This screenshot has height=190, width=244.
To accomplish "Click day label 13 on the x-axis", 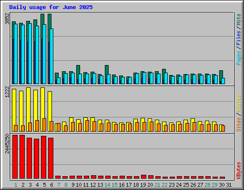I will tap(100, 185).
